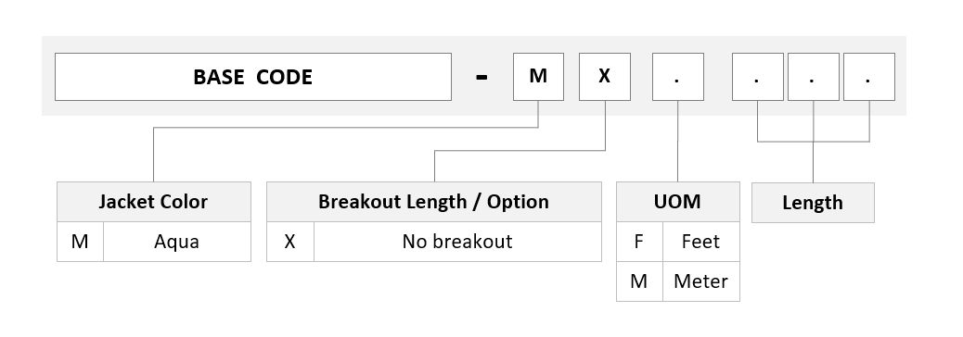Click the F code cell in UOM table
Image resolution: width=963 pixels, height=337 pixels.
[639, 242]
